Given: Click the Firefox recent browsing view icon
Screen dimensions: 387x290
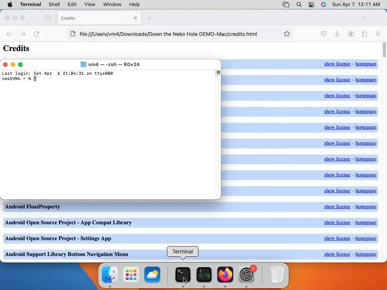Looking at the screenshot, I should pos(48,18).
